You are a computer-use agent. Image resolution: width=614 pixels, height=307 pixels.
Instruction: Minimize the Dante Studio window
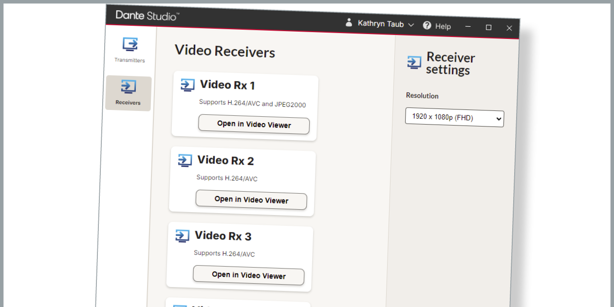[x=468, y=27]
